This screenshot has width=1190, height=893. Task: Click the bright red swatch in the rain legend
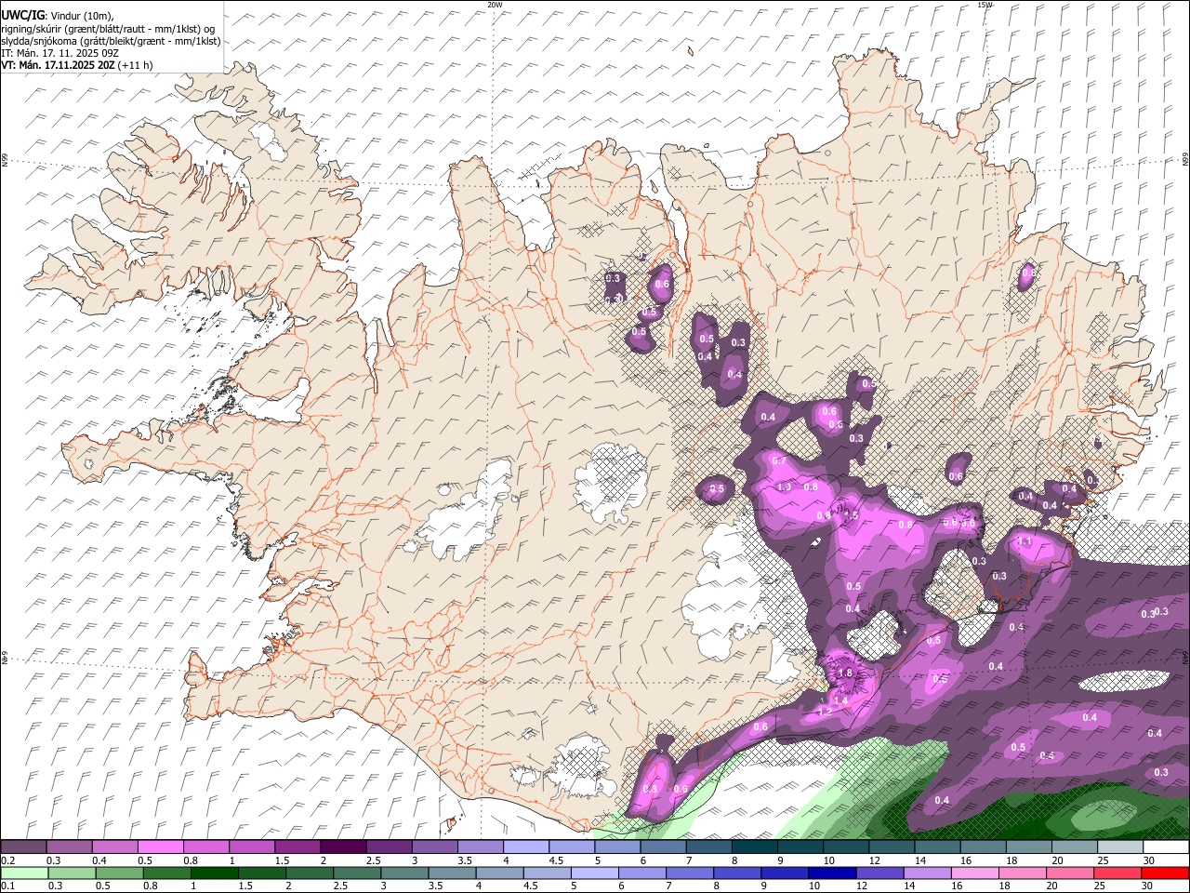click(x=1165, y=873)
